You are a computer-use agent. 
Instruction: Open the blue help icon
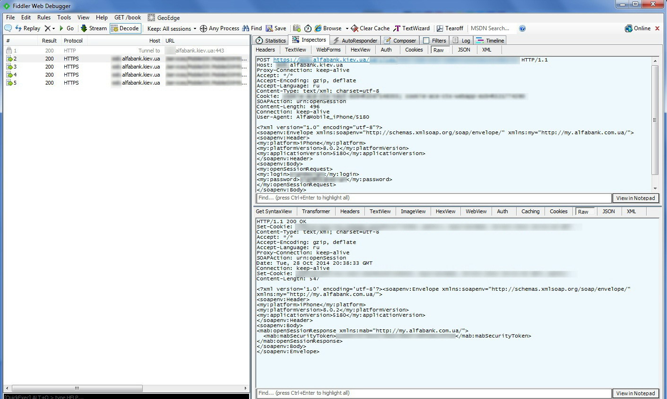pos(522,28)
